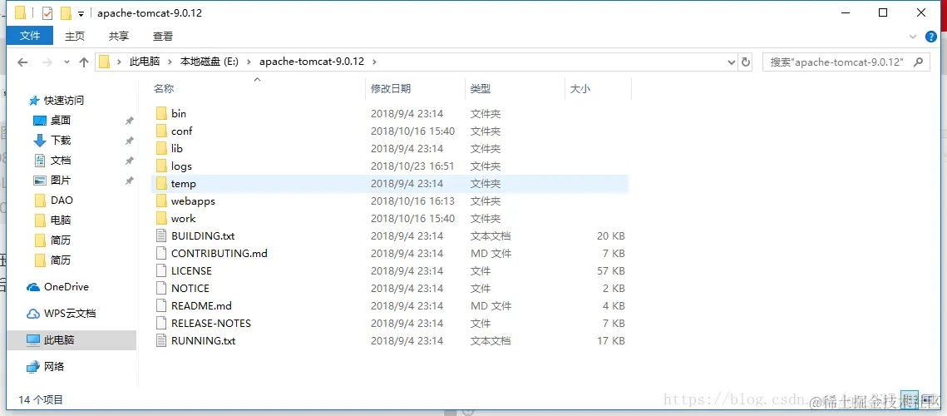Select the webapps folder icon
The height and width of the screenshot is (416, 947).
(160, 201)
